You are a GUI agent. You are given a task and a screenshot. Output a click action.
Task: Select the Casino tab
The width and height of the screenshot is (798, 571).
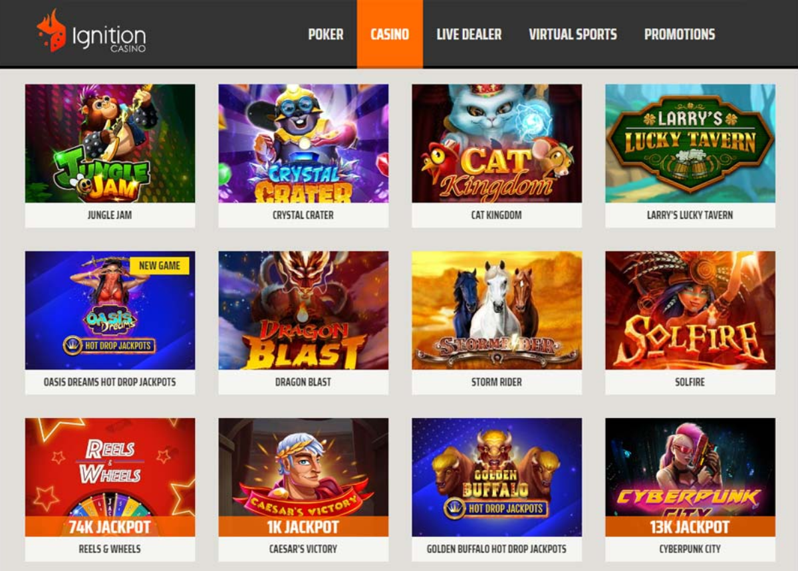(390, 34)
